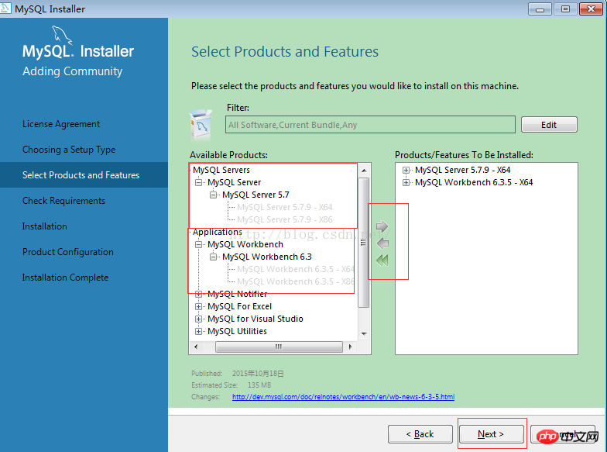Open the workbench release notes link
This screenshot has width=607, height=452.
pyautogui.click(x=343, y=397)
